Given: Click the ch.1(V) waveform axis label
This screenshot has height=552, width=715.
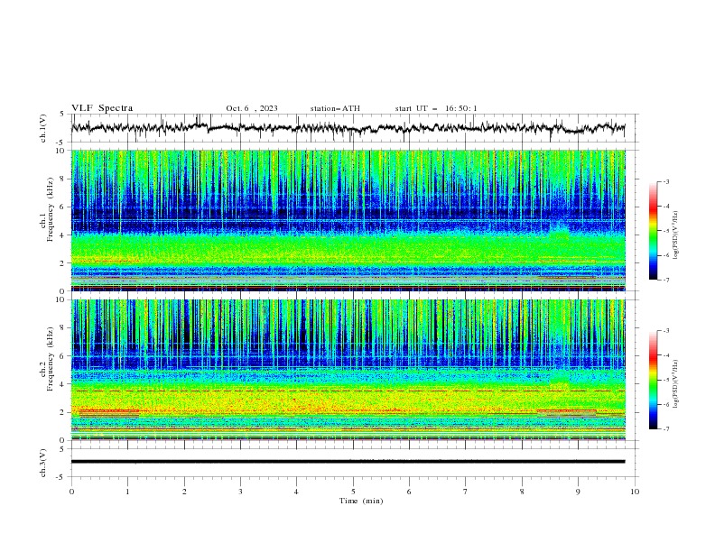Looking at the screenshot, I should [x=43, y=128].
